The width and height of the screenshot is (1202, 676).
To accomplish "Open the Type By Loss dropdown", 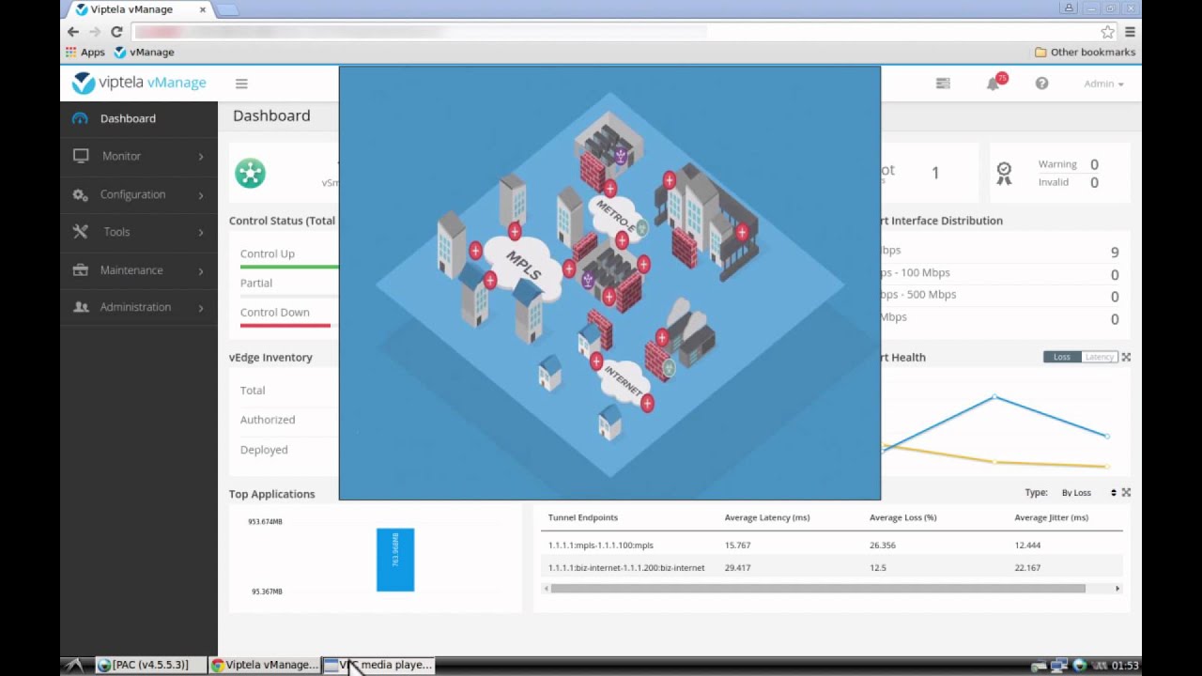I will tap(1088, 493).
